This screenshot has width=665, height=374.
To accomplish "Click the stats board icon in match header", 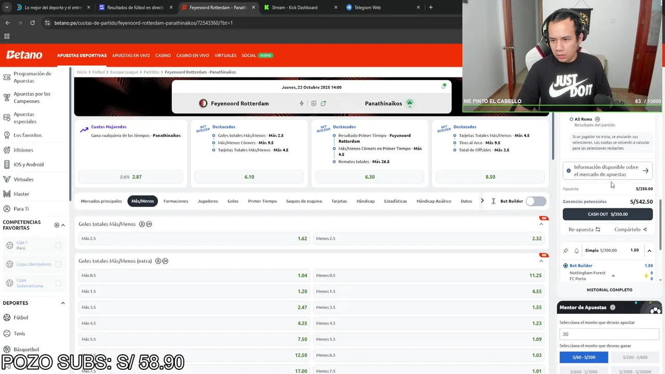I will coord(313,103).
